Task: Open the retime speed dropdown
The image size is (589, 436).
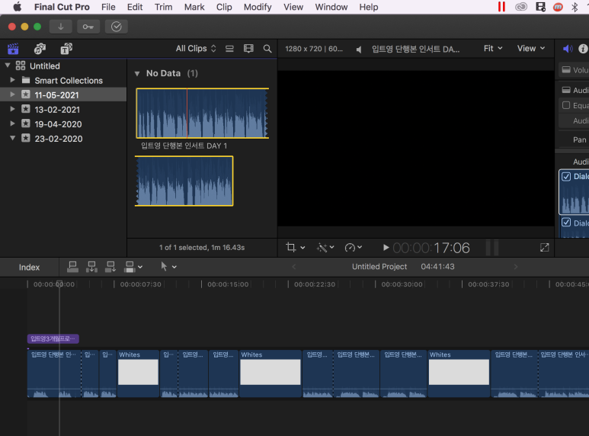Action: (353, 247)
